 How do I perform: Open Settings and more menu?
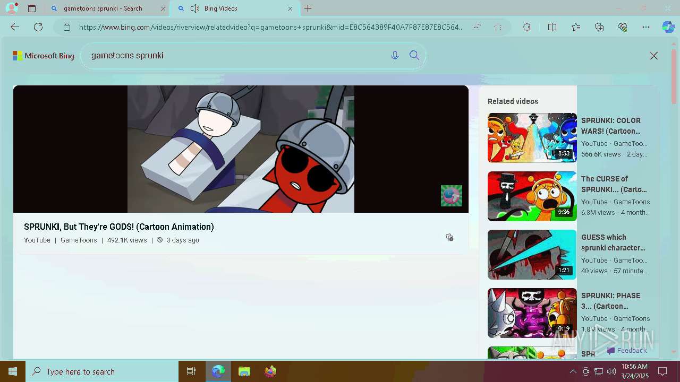[646, 27]
